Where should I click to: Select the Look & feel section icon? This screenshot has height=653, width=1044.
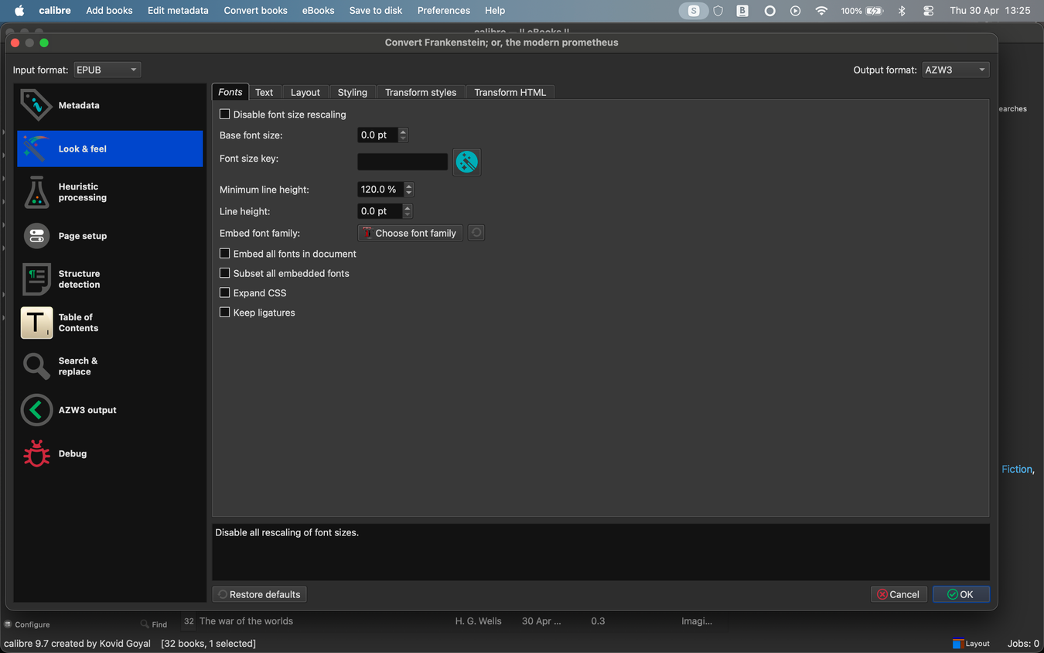click(x=36, y=149)
